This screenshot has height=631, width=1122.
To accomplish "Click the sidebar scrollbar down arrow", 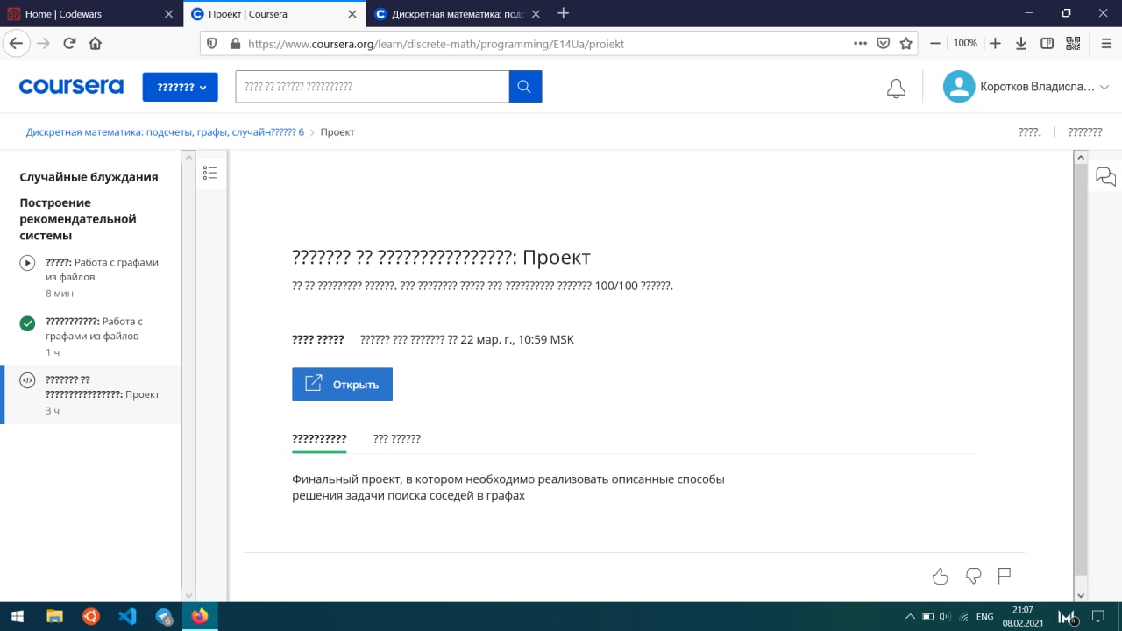I will tap(188, 594).
